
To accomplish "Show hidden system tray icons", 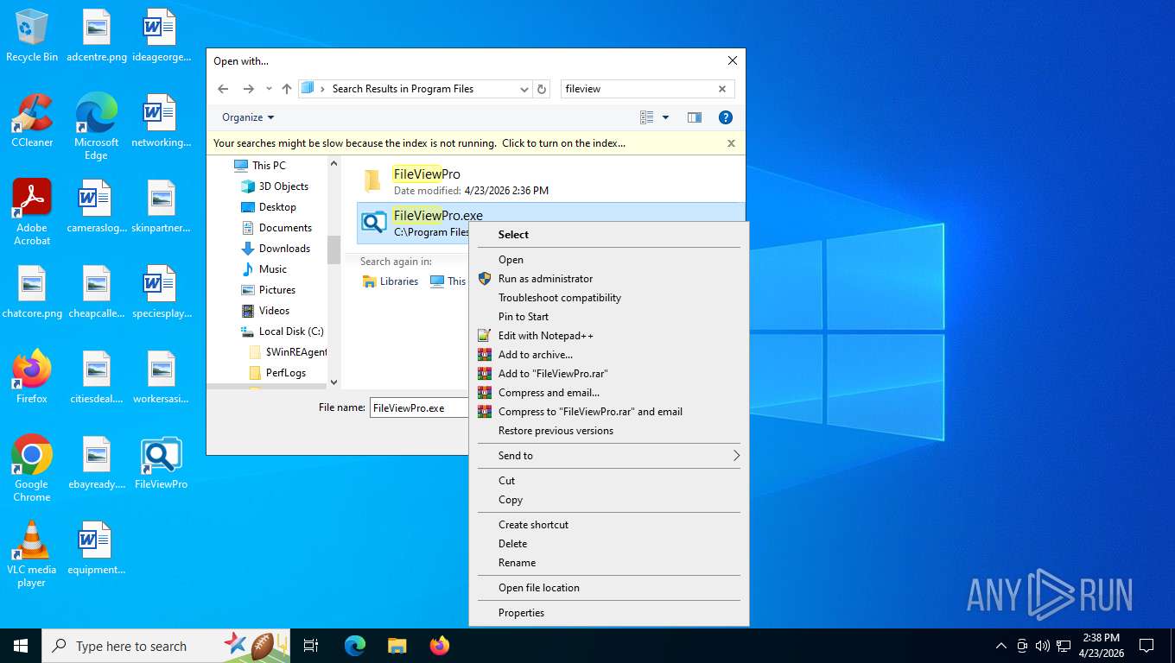I will coord(1000,646).
